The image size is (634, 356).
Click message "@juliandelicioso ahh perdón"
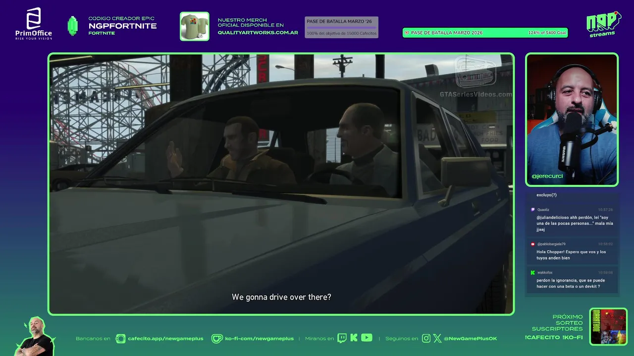coord(575,223)
